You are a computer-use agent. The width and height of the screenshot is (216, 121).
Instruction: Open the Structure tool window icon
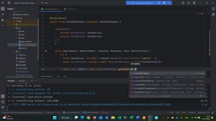pos(3,20)
